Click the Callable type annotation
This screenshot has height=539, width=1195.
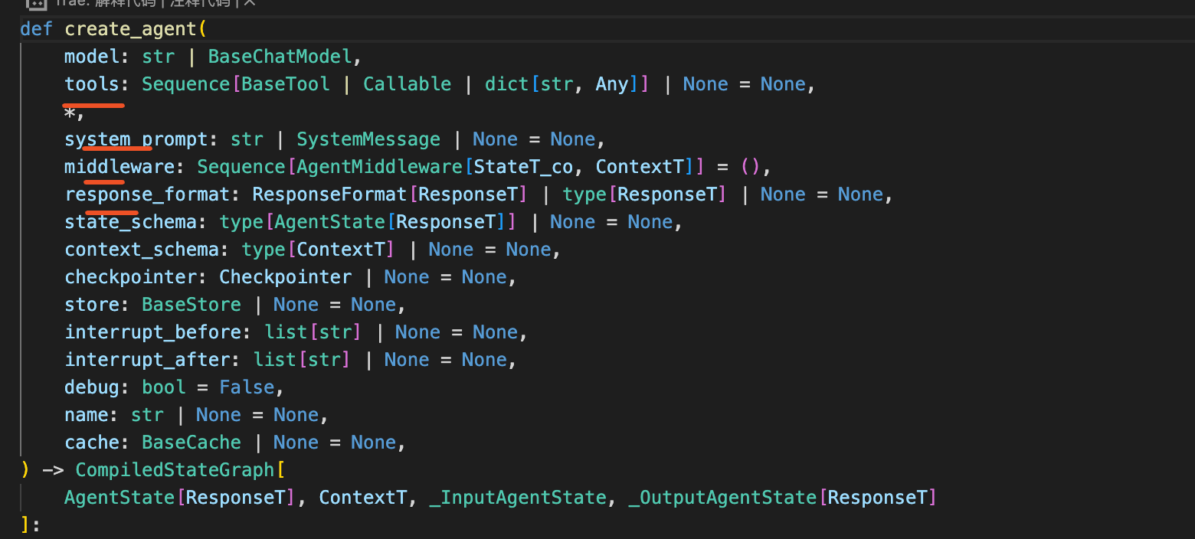click(x=408, y=84)
